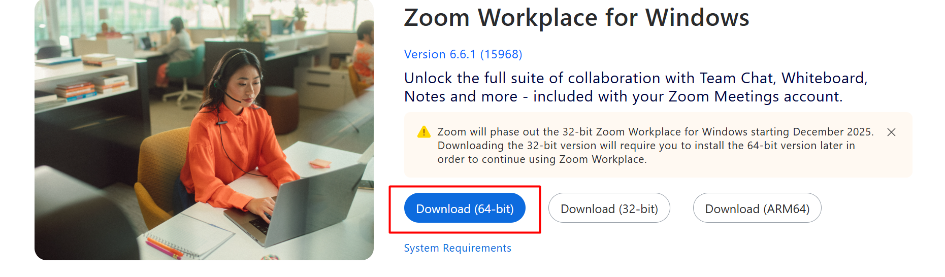Click the stacked books on the shelf
This screenshot has width=945, height=277.
[x=76, y=90]
